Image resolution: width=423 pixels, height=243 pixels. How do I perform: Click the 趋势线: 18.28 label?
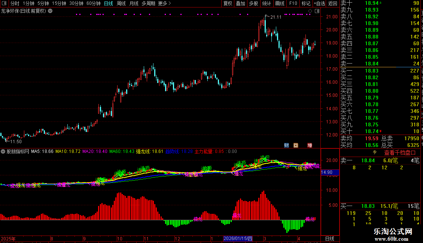click(179, 151)
